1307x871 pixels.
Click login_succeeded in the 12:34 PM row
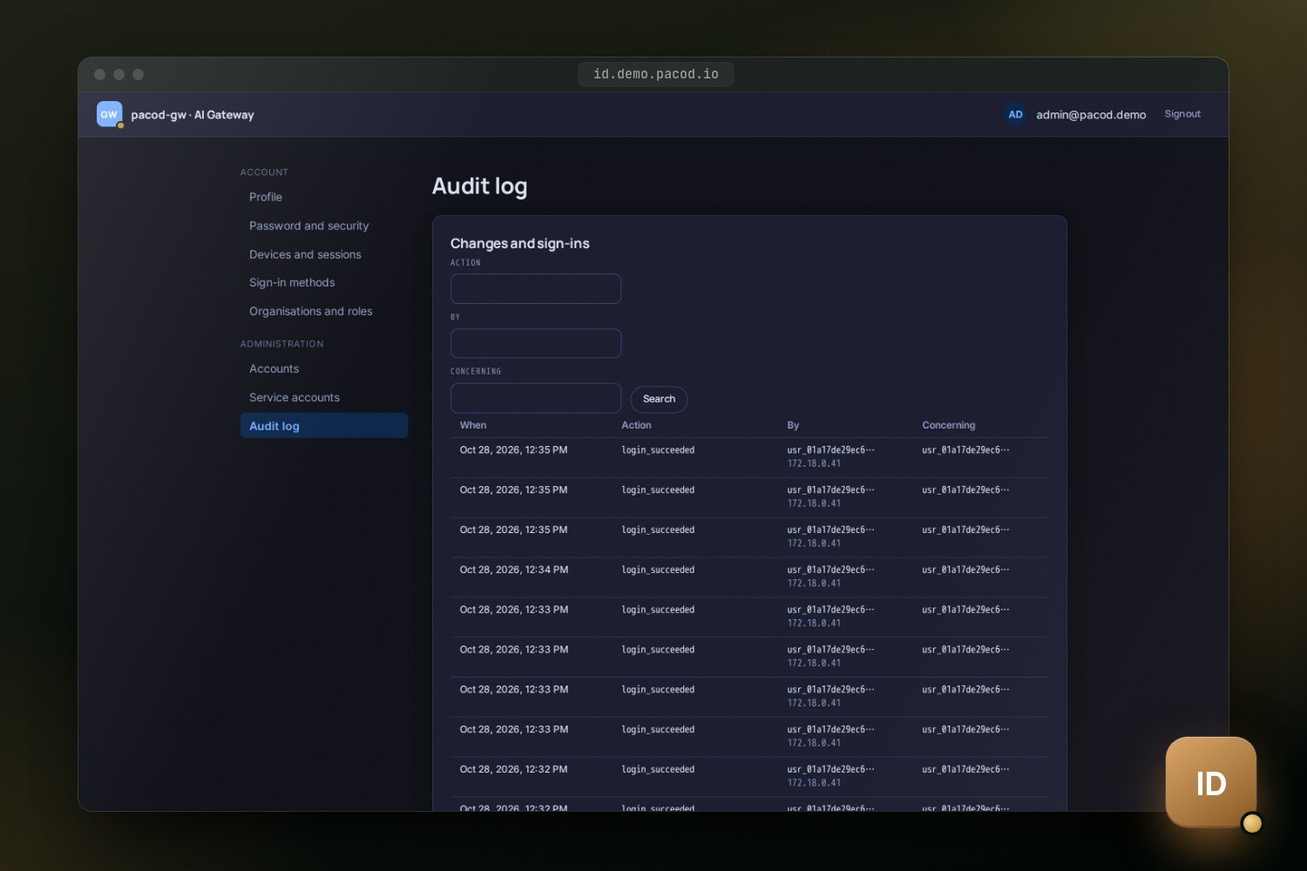coord(658,571)
